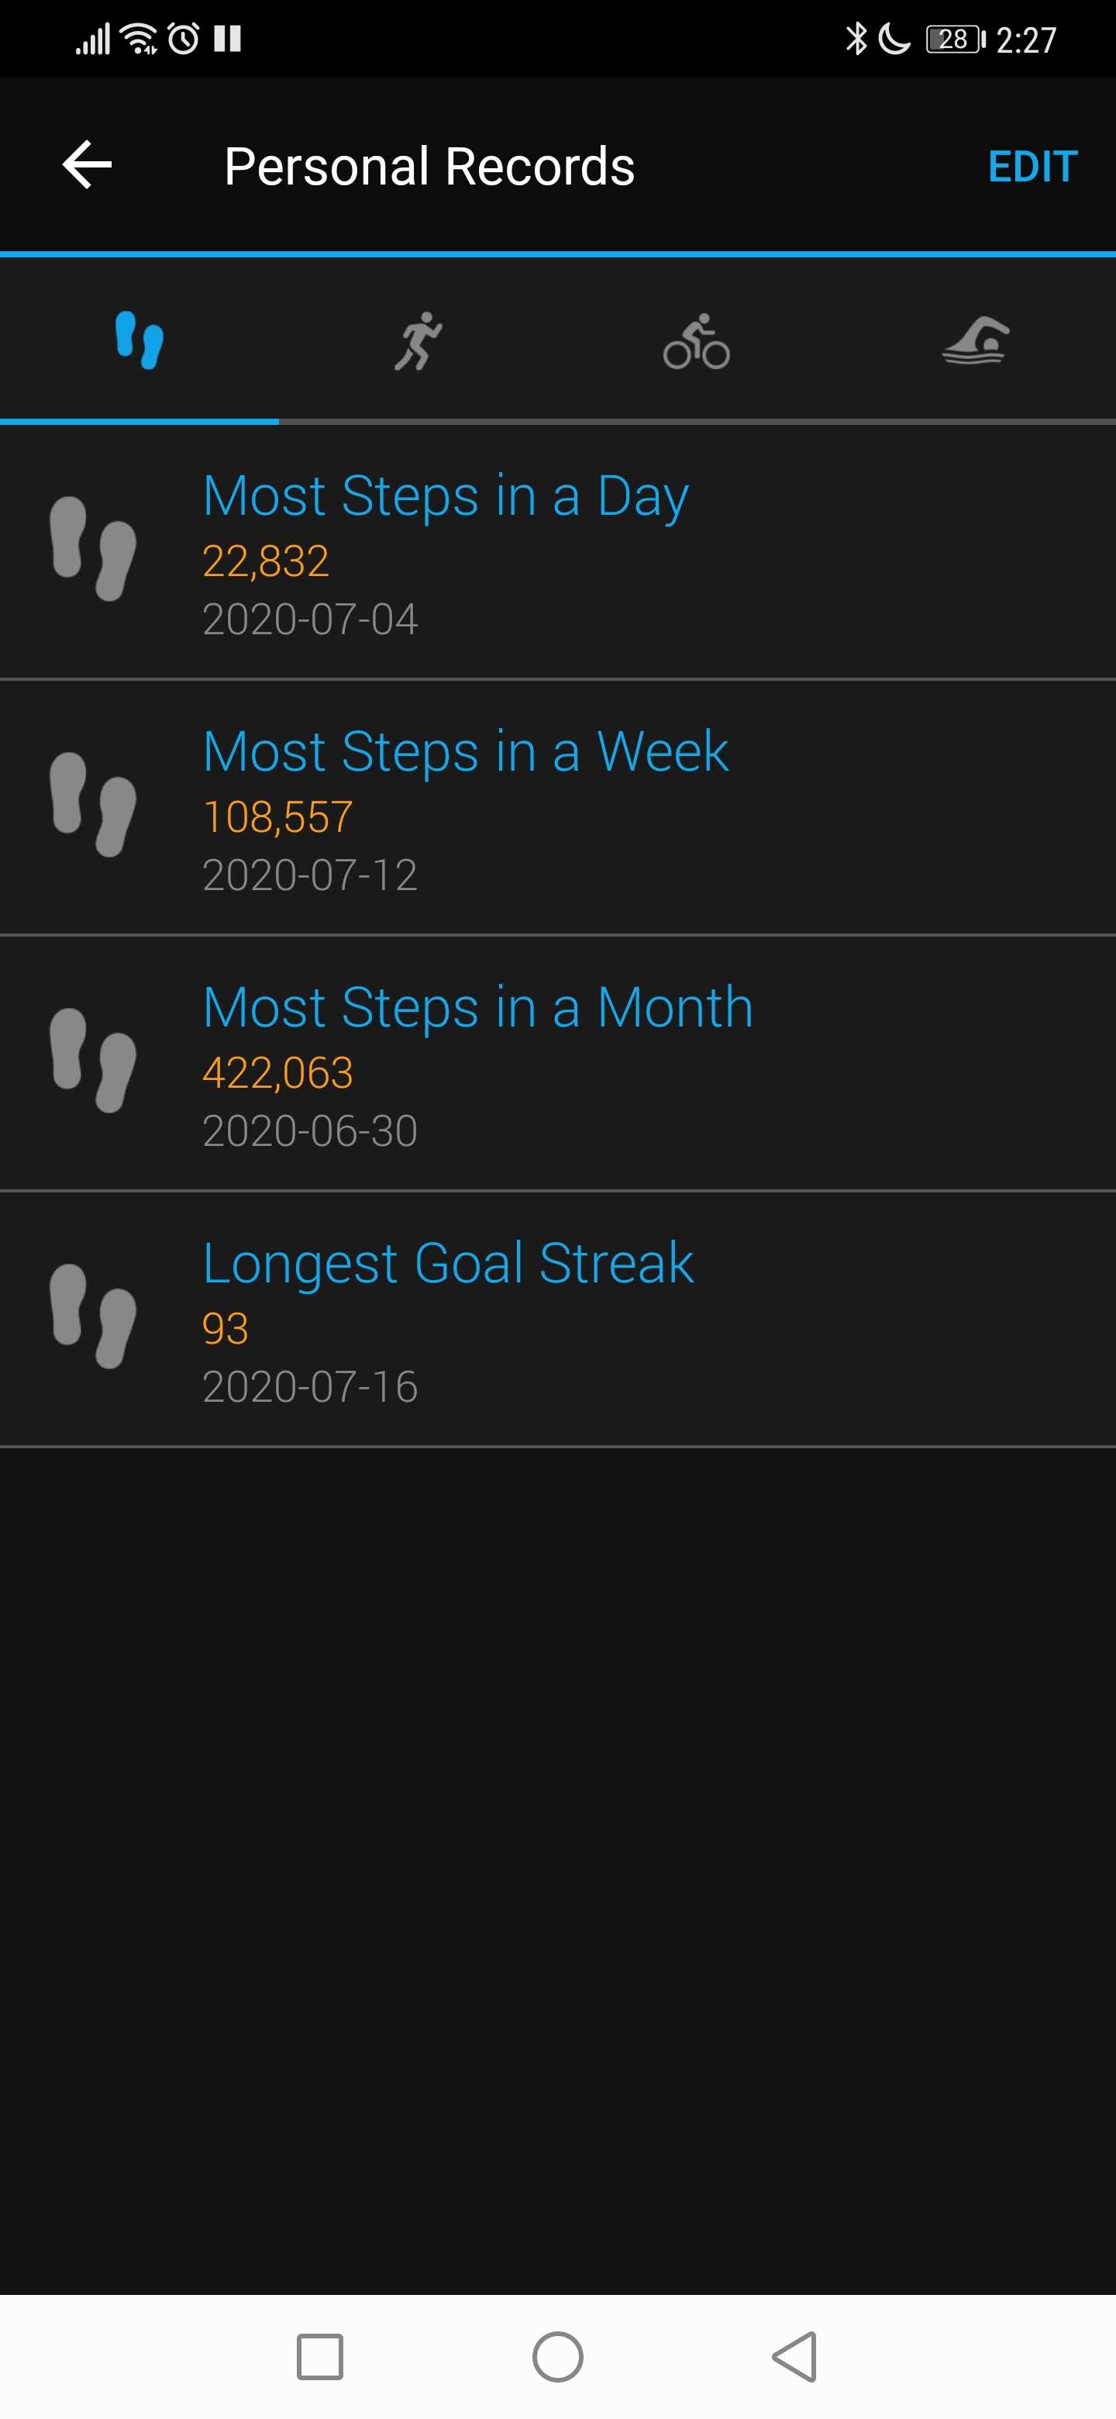Select the steps footprints tab

click(x=139, y=340)
